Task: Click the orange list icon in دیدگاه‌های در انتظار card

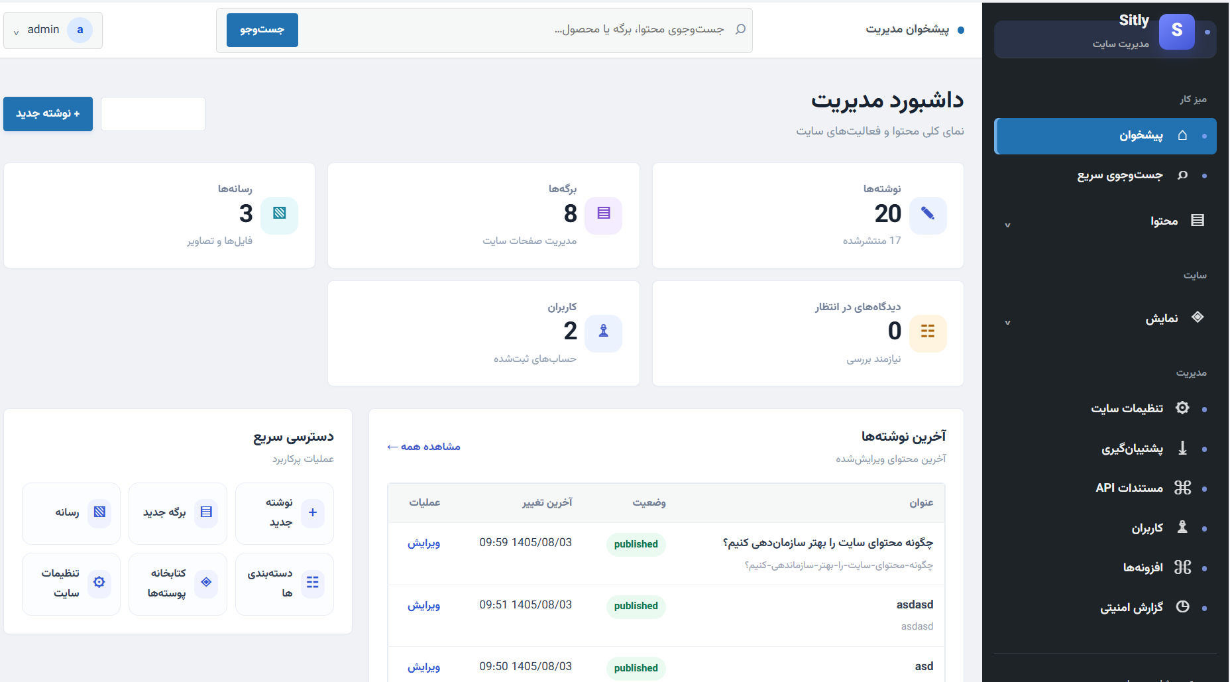Action: (928, 333)
